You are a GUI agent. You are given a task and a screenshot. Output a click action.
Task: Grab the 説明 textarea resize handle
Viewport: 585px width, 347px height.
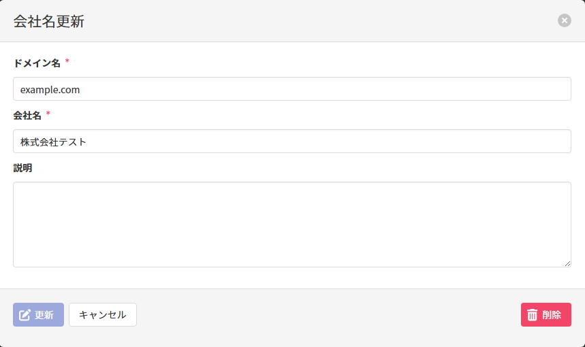point(567,263)
